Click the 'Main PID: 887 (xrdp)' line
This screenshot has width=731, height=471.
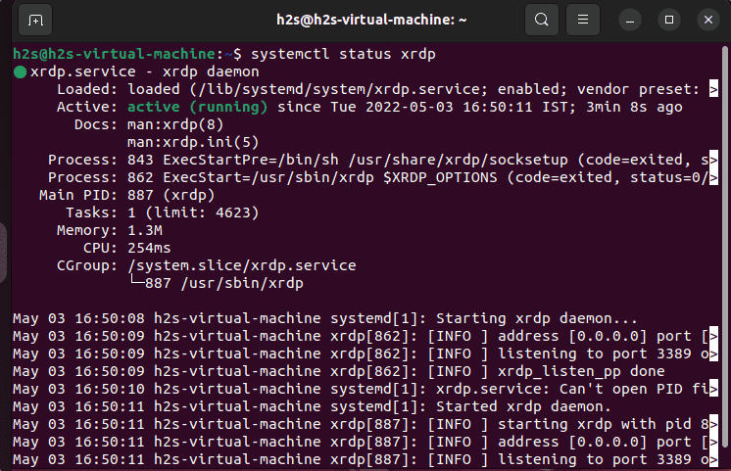point(127,195)
